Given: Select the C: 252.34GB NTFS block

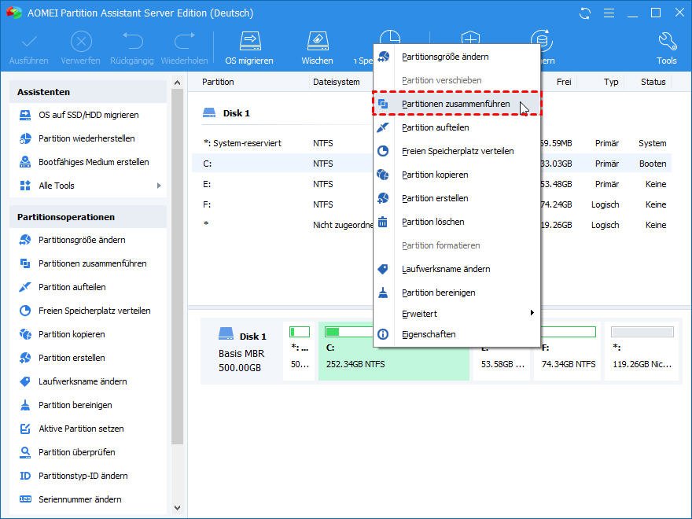Looking at the screenshot, I should click(x=394, y=351).
